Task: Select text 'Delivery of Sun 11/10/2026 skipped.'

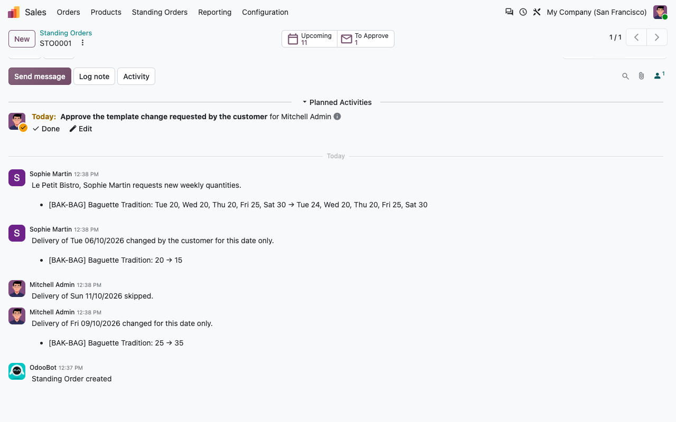Action: [x=92, y=296]
